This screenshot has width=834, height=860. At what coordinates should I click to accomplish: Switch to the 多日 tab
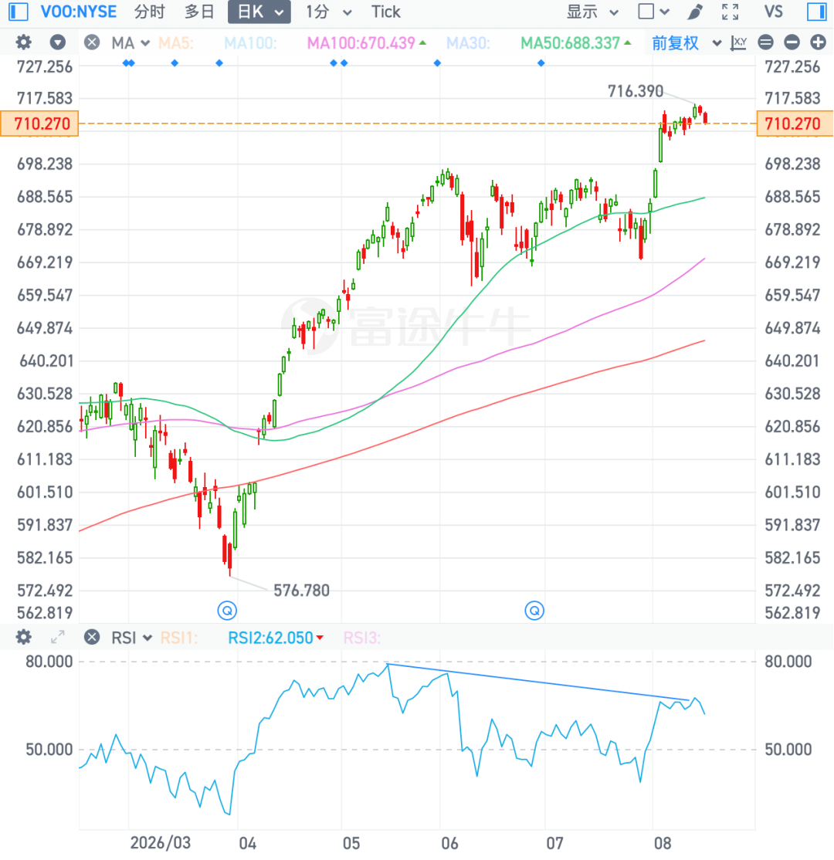pyautogui.click(x=199, y=12)
